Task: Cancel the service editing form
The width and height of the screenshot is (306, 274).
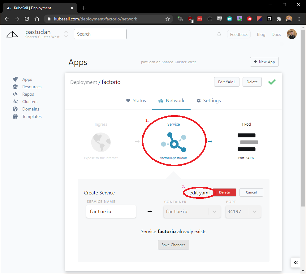Action: [x=251, y=192]
